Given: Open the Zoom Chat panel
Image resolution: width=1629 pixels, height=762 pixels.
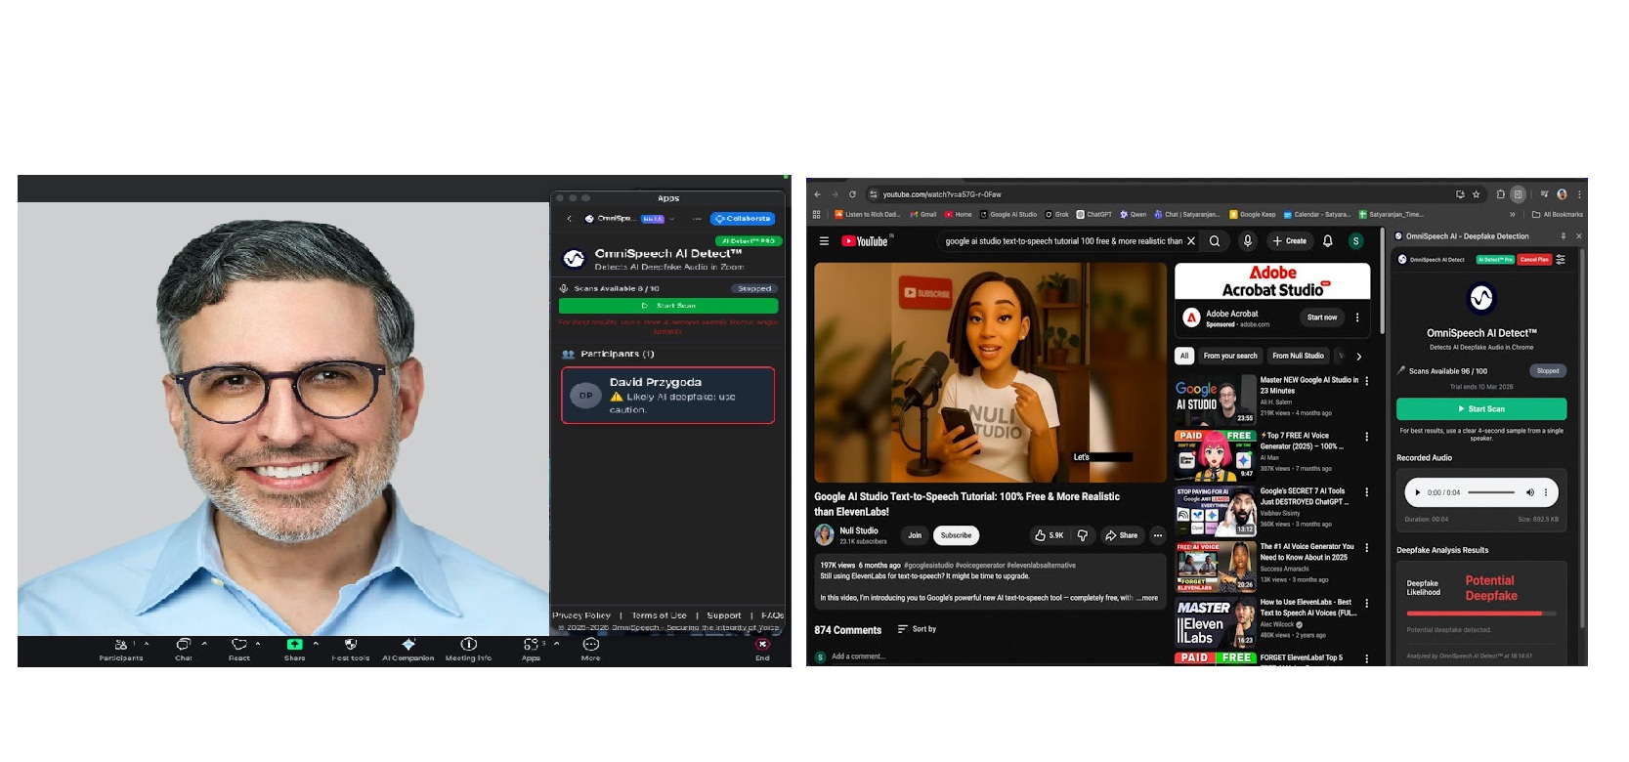Looking at the screenshot, I should tap(183, 645).
